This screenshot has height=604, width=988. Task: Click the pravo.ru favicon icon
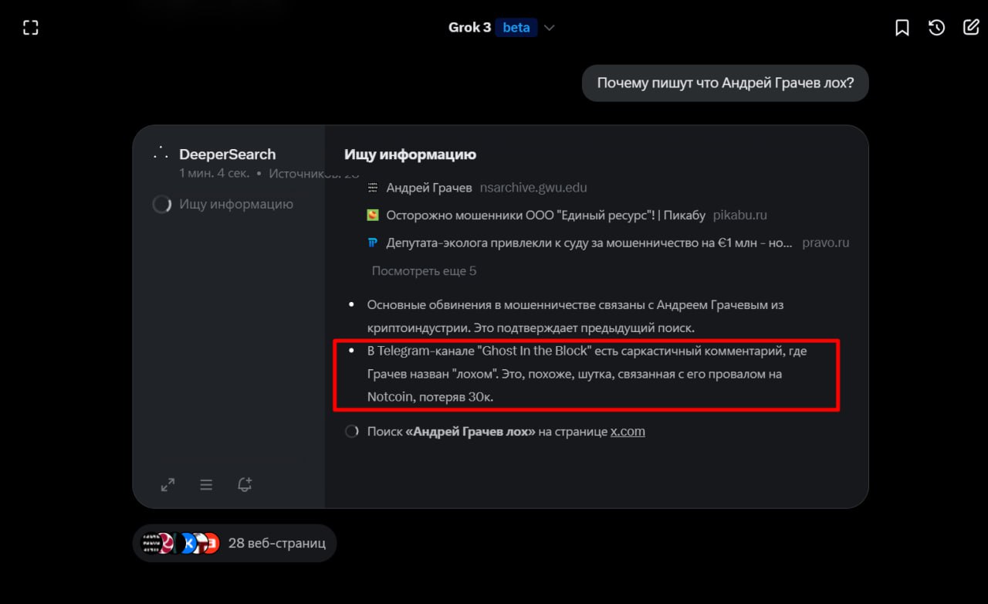[x=373, y=243]
